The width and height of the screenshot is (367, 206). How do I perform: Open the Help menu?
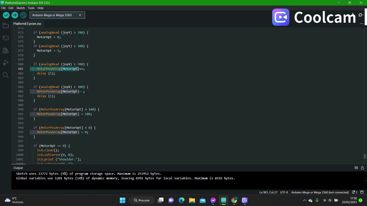(x=40, y=8)
